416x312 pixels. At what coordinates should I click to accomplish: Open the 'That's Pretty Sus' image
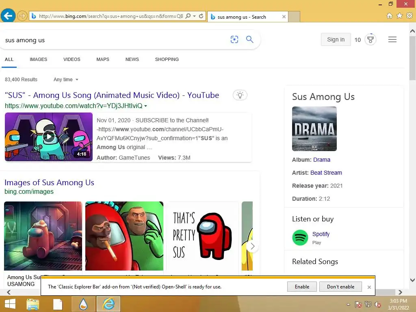coord(202,236)
